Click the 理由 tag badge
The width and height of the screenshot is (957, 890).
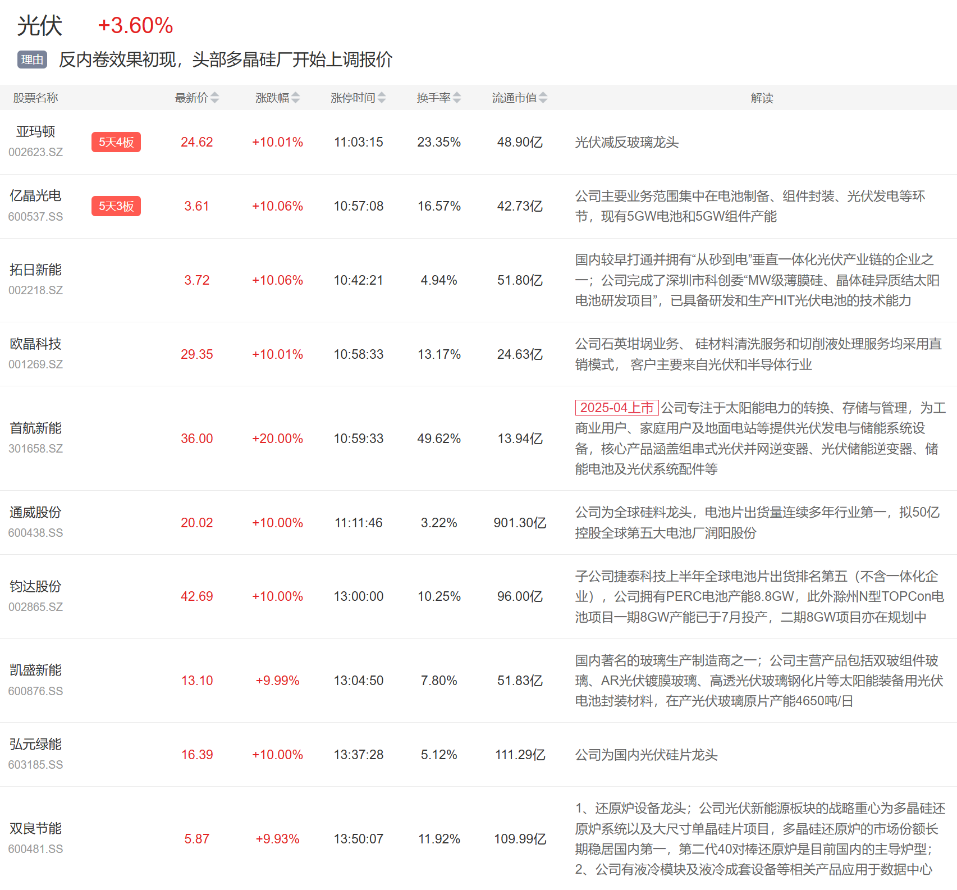pyautogui.click(x=32, y=60)
